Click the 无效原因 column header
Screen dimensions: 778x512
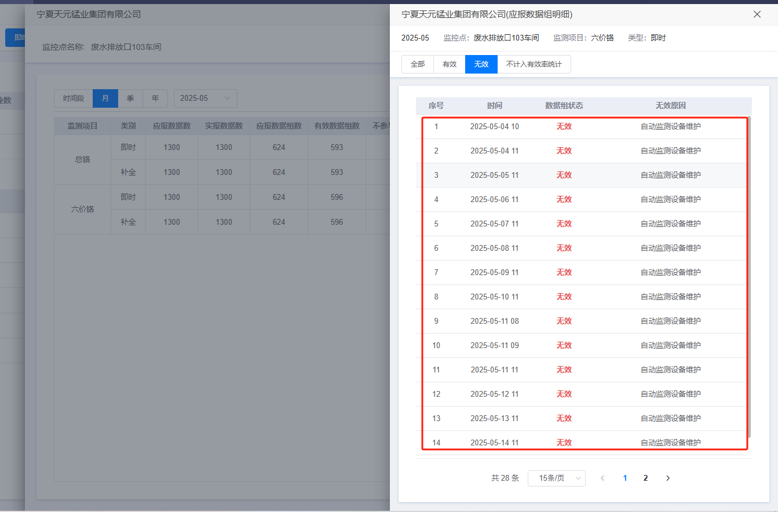(x=671, y=106)
